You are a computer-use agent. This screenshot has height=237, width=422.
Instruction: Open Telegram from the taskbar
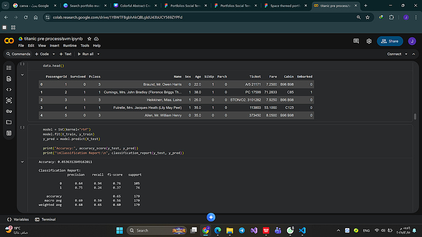(x=242, y=230)
